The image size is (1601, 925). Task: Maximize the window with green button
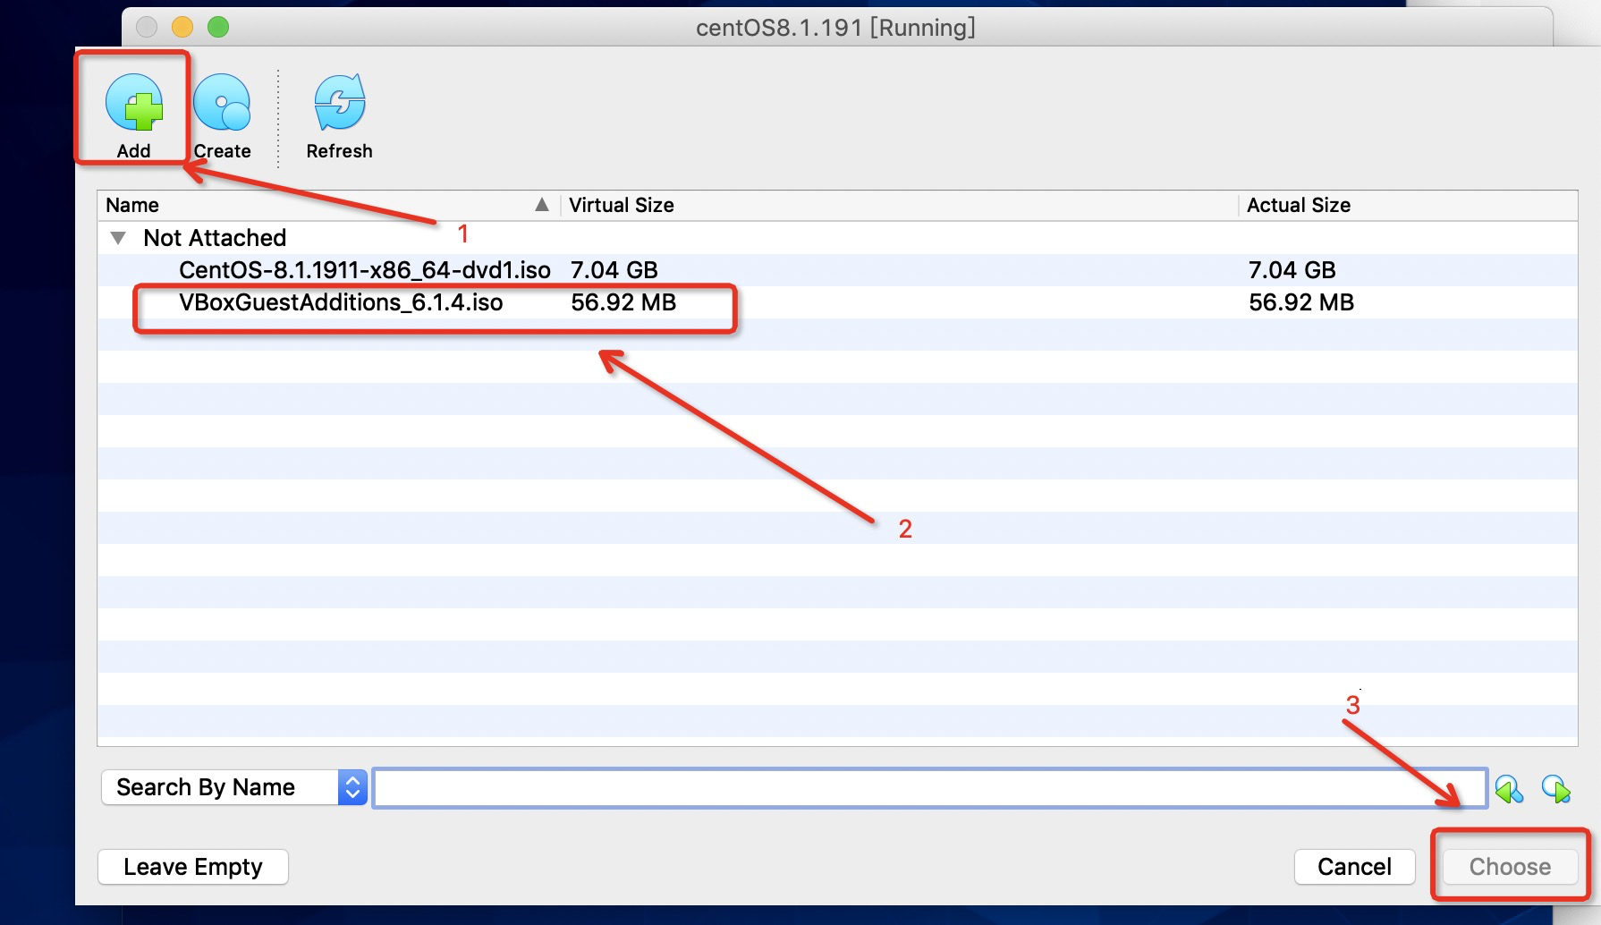[x=218, y=27]
